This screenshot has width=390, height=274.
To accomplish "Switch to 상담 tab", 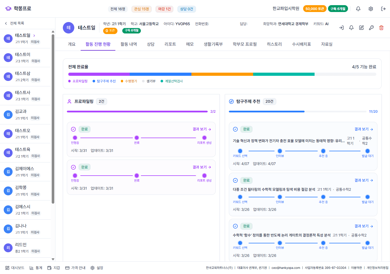I will point(151,44).
